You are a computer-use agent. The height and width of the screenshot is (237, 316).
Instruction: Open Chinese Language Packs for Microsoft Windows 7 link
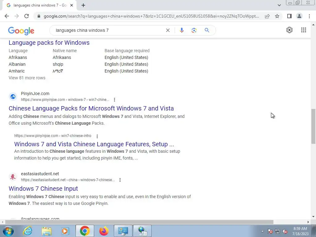tap(91, 108)
